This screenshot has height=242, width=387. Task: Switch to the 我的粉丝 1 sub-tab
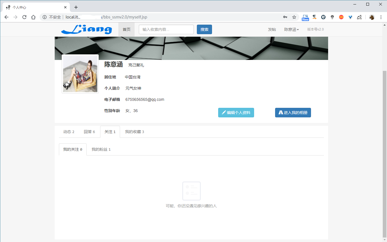click(x=101, y=149)
